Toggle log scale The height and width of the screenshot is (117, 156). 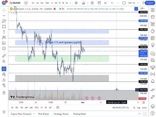point(139,108)
